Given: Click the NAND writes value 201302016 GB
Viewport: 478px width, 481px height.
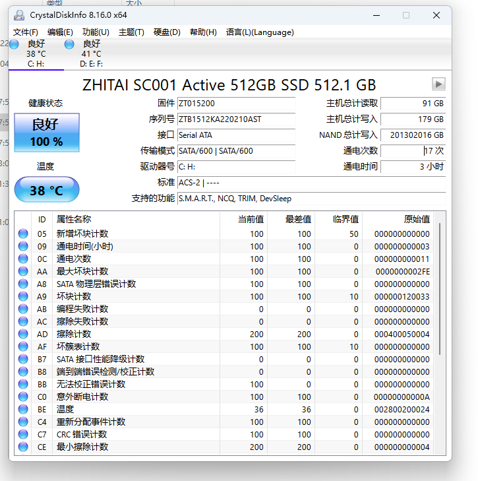Looking at the screenshot, I should coord(413,135).
